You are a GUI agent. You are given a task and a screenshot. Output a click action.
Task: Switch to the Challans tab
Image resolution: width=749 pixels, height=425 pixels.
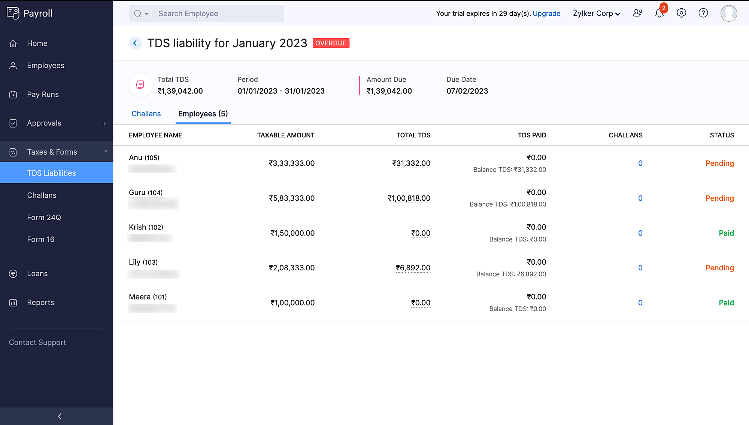(x=146, y=114)
